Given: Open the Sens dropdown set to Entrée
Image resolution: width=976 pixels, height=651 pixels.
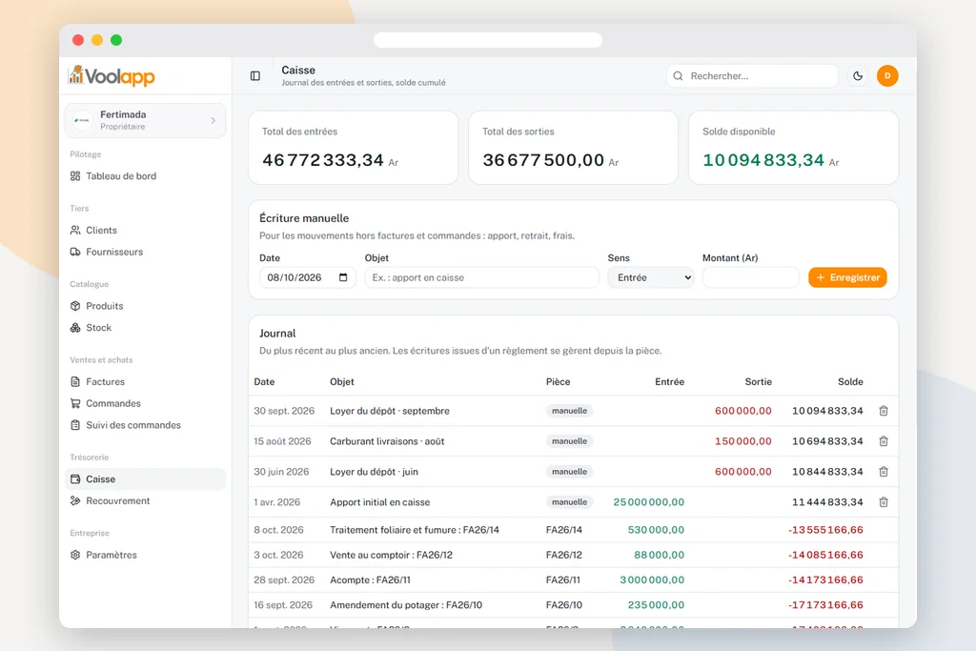Looking at the screenshot, I should click(650, 277).
